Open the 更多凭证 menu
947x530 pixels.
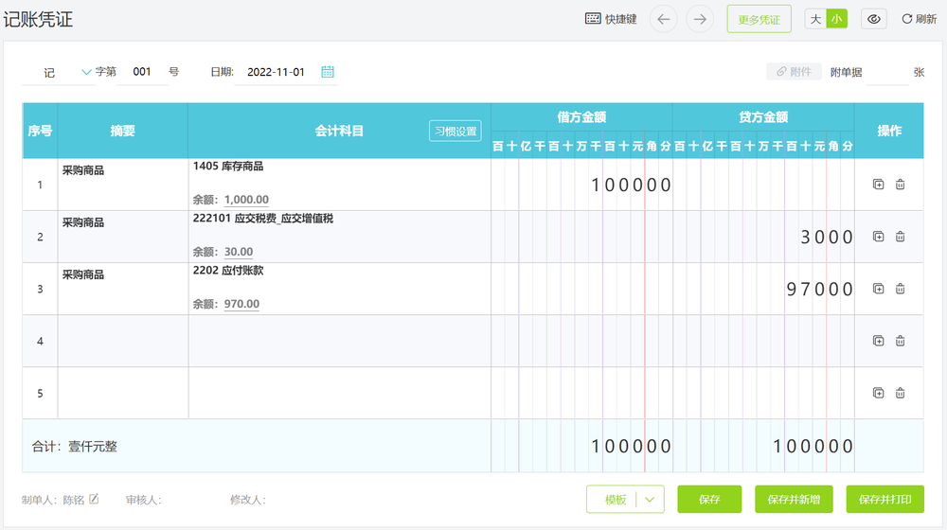pos(759,19)
